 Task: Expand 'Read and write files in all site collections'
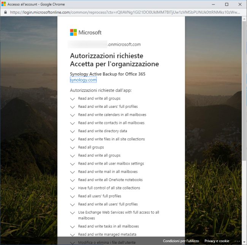coord(73,139)
